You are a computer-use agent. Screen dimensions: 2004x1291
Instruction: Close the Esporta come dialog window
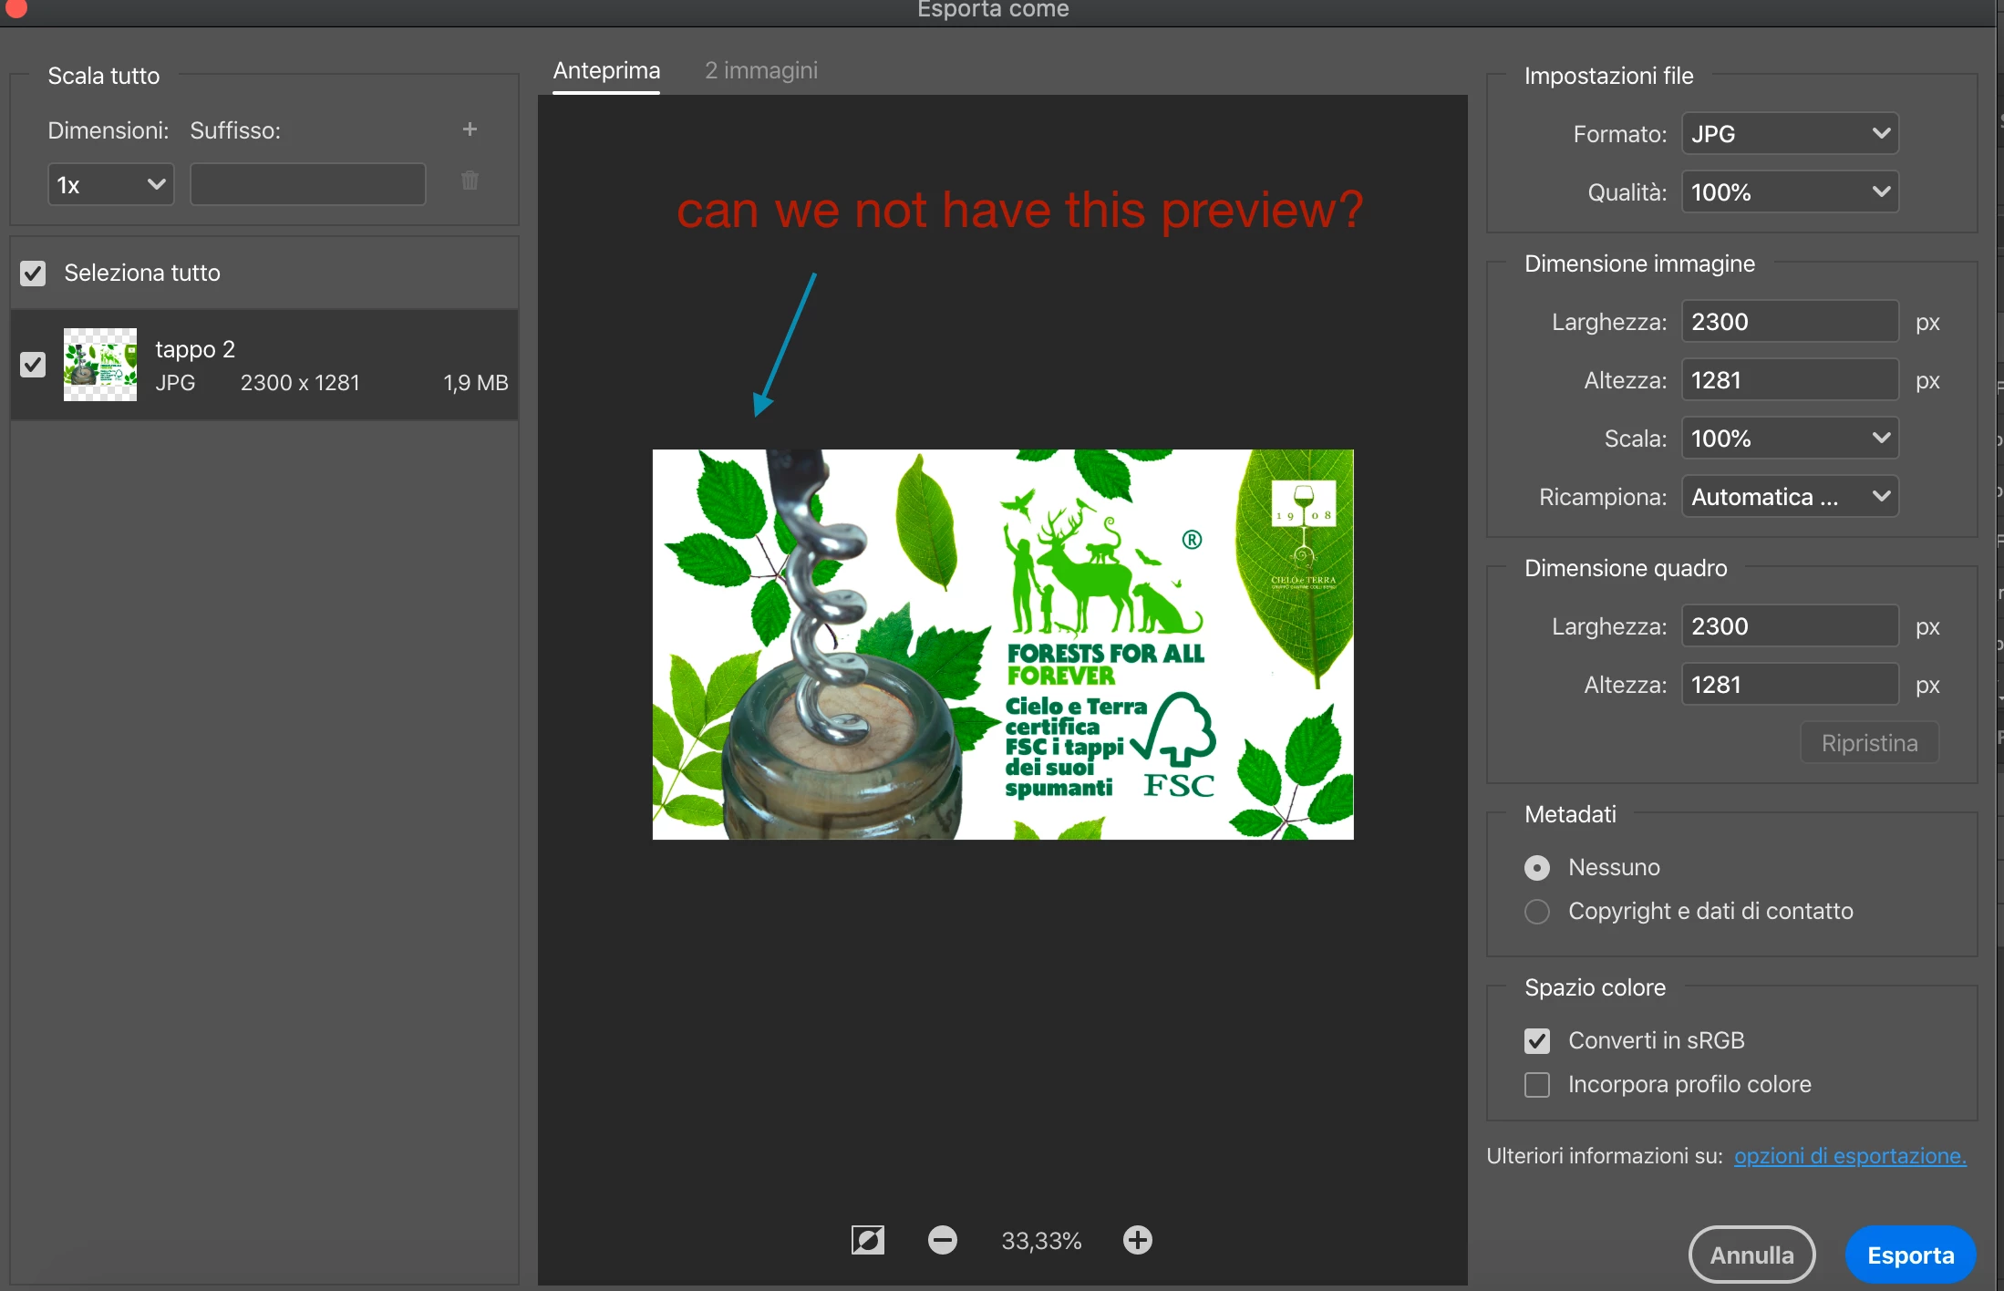tap(15, 8)
